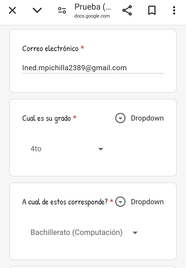Select the Dropdown label in corresponde question
Image resolution: width=186 pixels, height=268 pixels.
147,202
